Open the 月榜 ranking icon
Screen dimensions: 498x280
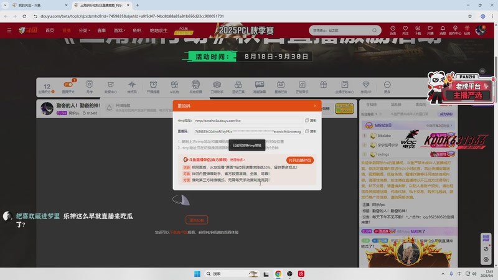(89, 86)
